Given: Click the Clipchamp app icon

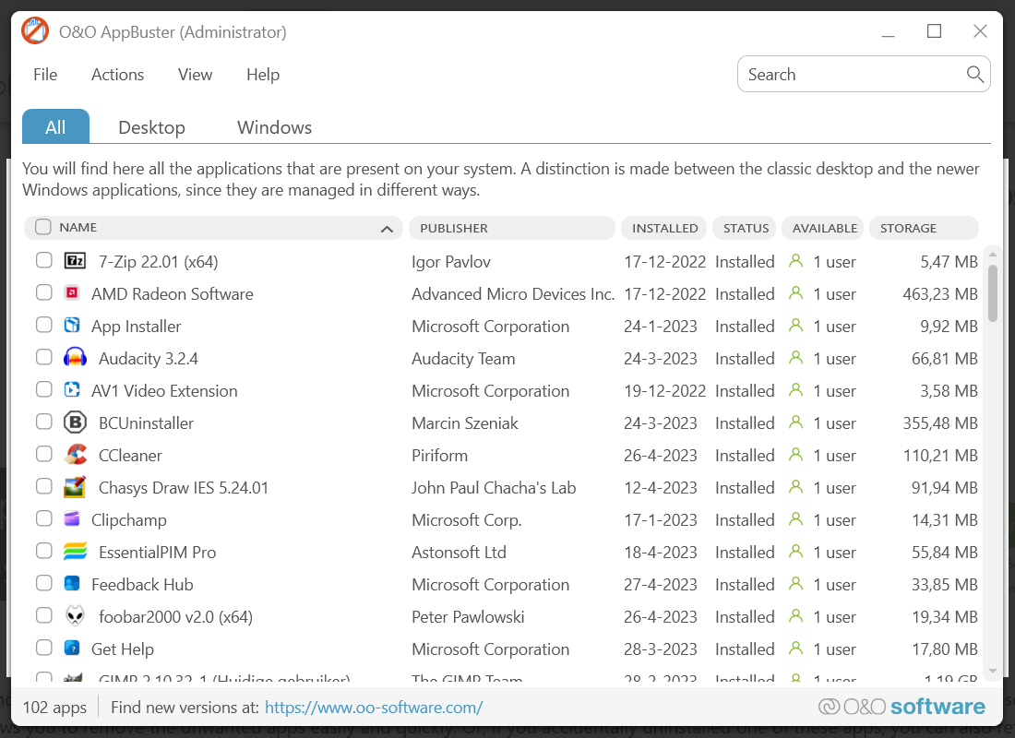Looking at the screenshot, I should point(71,519).
